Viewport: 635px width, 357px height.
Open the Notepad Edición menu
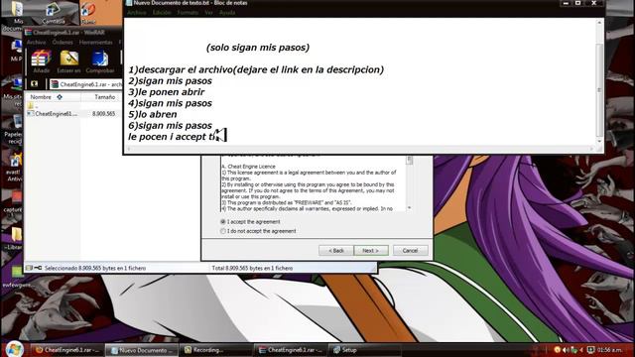pyautogui.click(x=162, y=13)
